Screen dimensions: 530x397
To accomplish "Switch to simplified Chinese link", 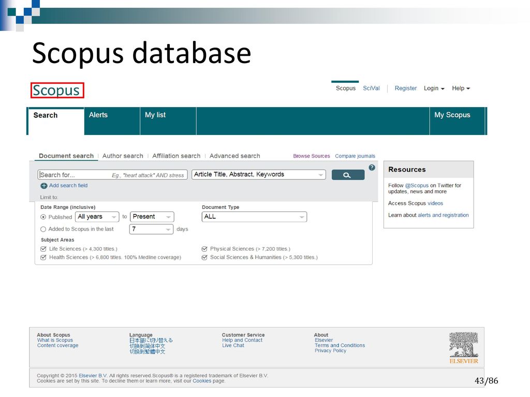I will (x=148, y=346).
